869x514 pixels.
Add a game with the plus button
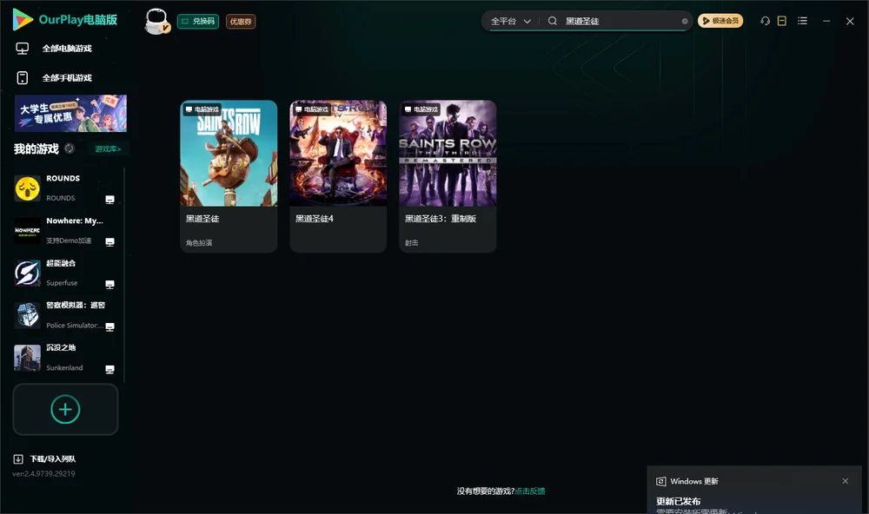click(x=65, y=409)
